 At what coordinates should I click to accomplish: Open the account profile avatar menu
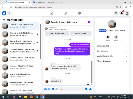[127, 13]
